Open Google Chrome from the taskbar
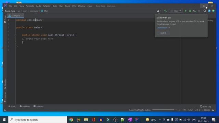The width and height of the screenshot is (219, 123). [x=71, y=120]
